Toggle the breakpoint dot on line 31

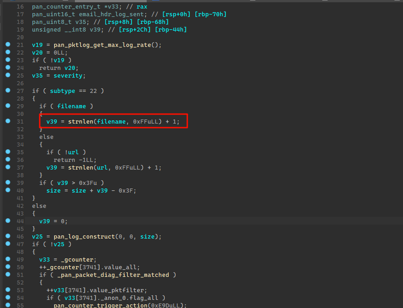point(8,121)
